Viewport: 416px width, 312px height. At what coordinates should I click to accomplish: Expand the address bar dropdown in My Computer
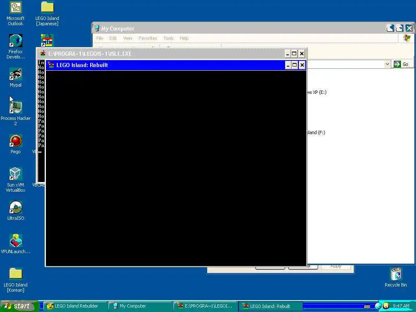coord(387,64)
